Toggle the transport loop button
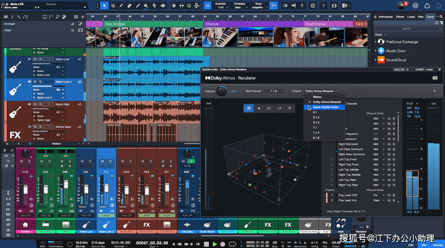 [x=232, y=244]
